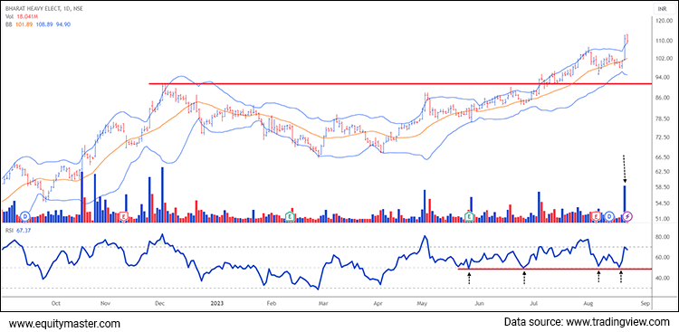Open the green earnings marker in late May
679x332 pixels.
point(469,215)
